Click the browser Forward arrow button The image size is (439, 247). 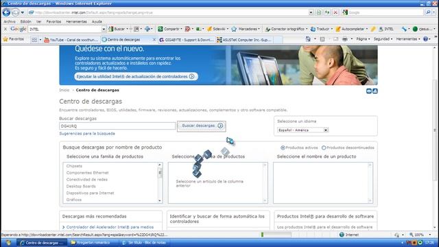click(15, 12)
